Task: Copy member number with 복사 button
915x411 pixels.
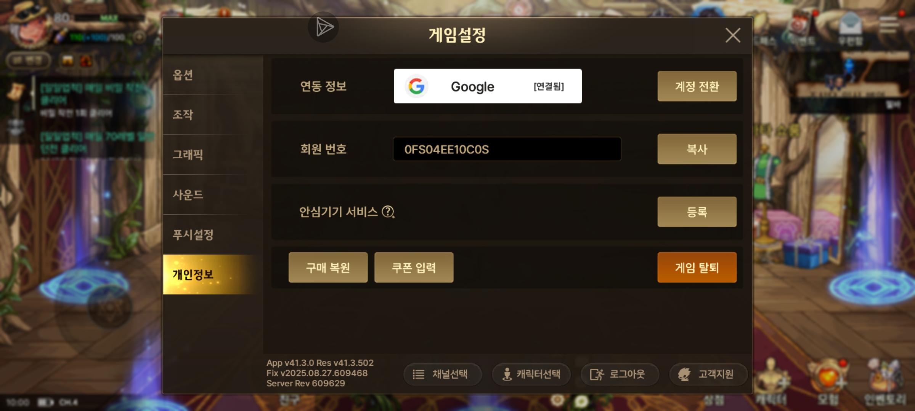Action: tap(697, 149)
